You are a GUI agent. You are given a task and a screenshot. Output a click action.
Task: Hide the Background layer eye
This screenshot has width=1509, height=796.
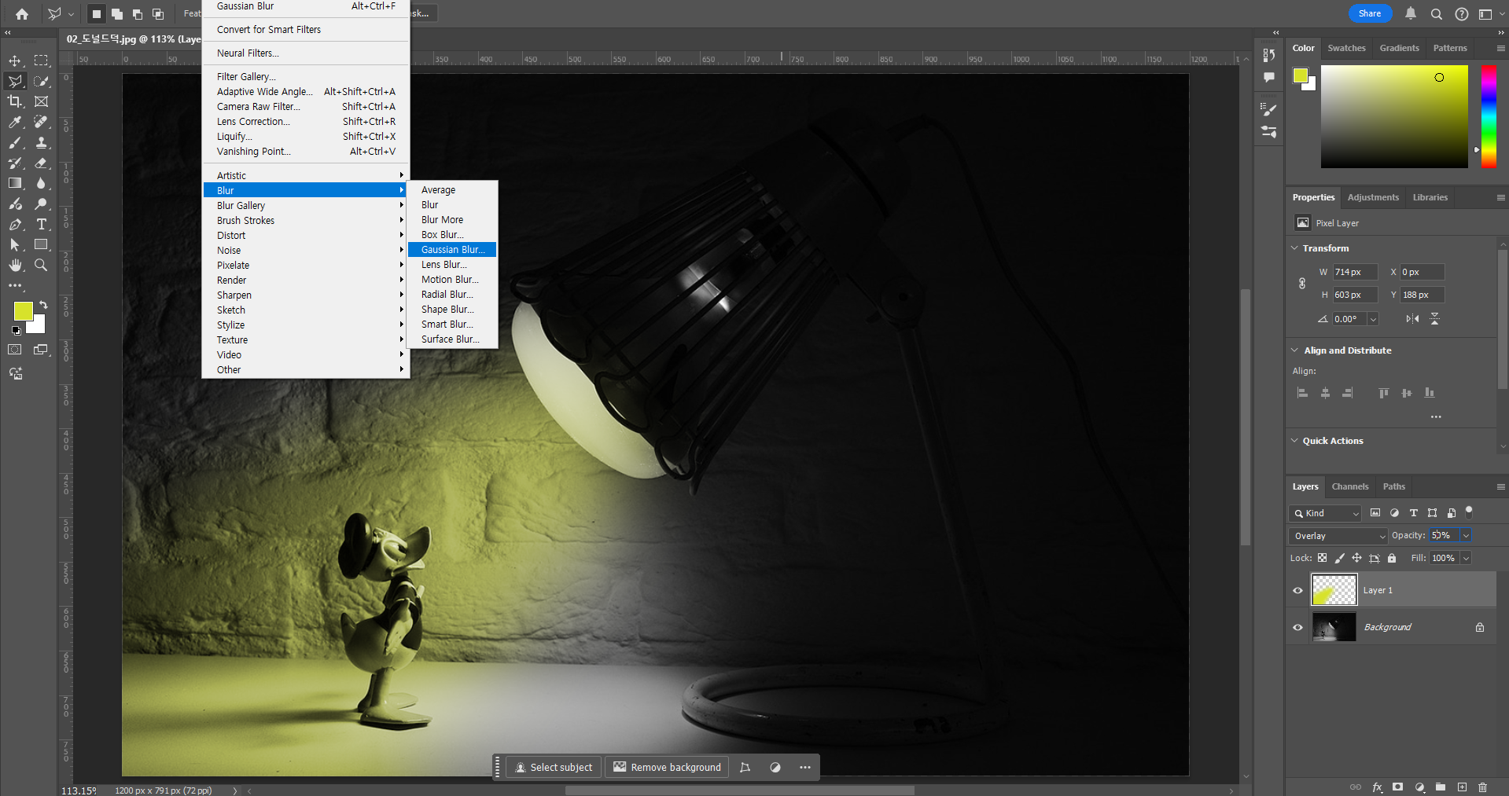click(x=1297, y=627)
